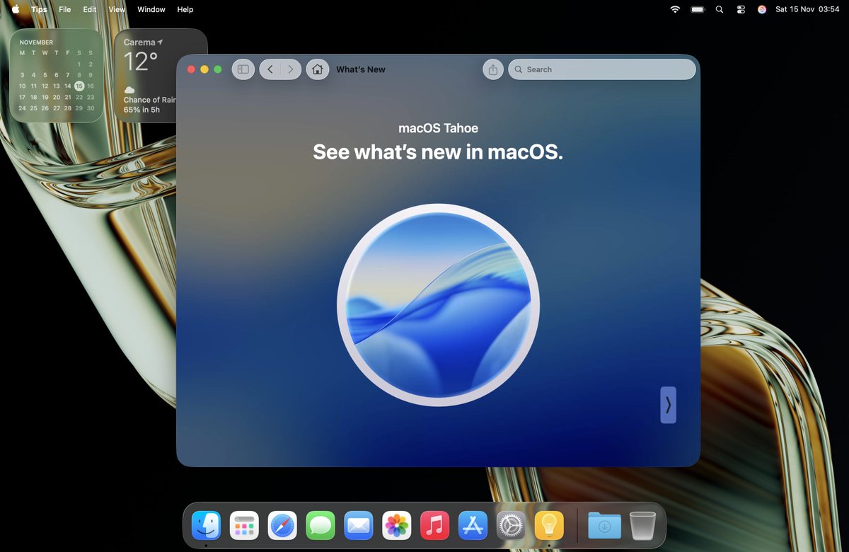Click the Siri icon in menu bar
This screenshot has height=552, width=849.
pos(762,9)
